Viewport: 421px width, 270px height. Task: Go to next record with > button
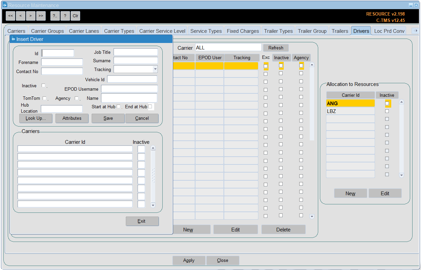coord(31,16)
